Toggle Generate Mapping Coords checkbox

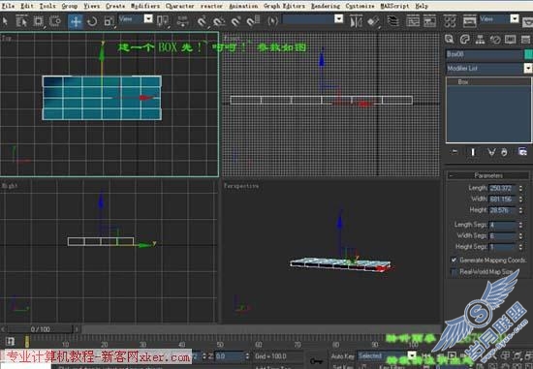[x=454, y=260]
